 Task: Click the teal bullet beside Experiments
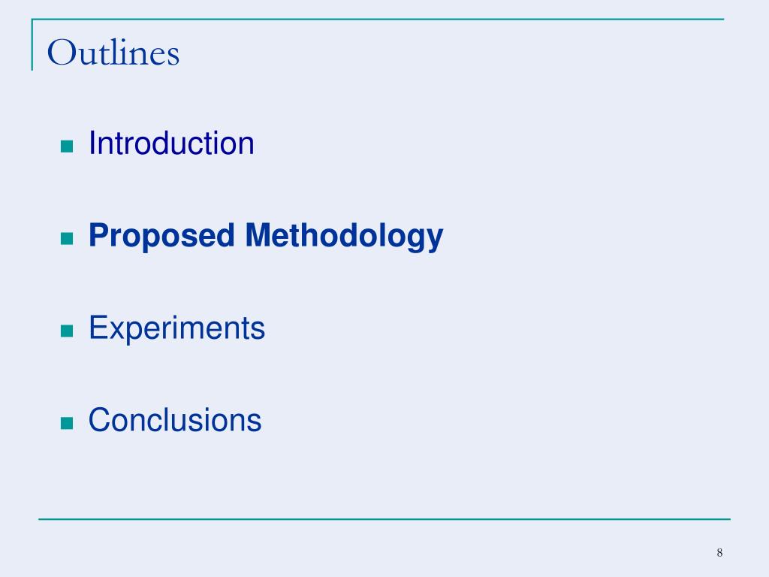coord(67,331)
